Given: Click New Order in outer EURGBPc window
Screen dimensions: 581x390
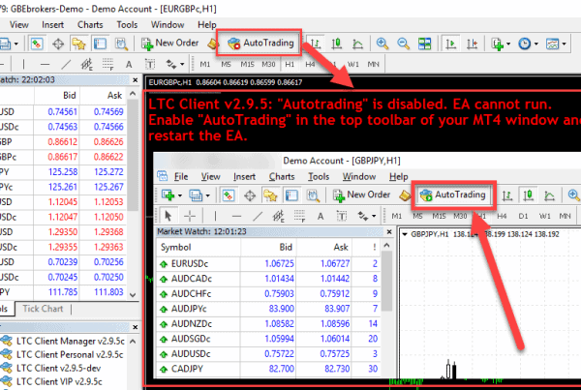Looking at the screenshot, I should point(170,44).
